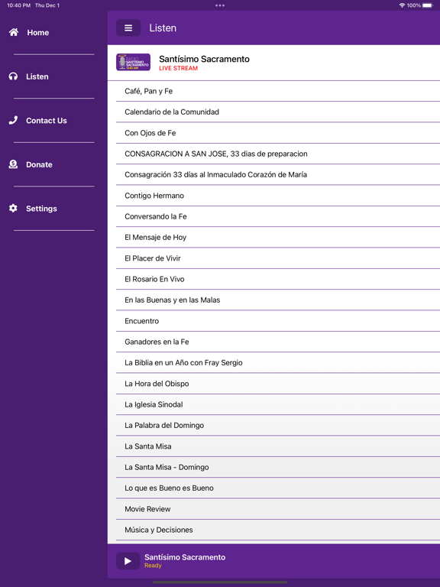Open the La Santa Misa row
This screenshot has width=440, height=587.
pyautogui.click(x=278, y=446)
